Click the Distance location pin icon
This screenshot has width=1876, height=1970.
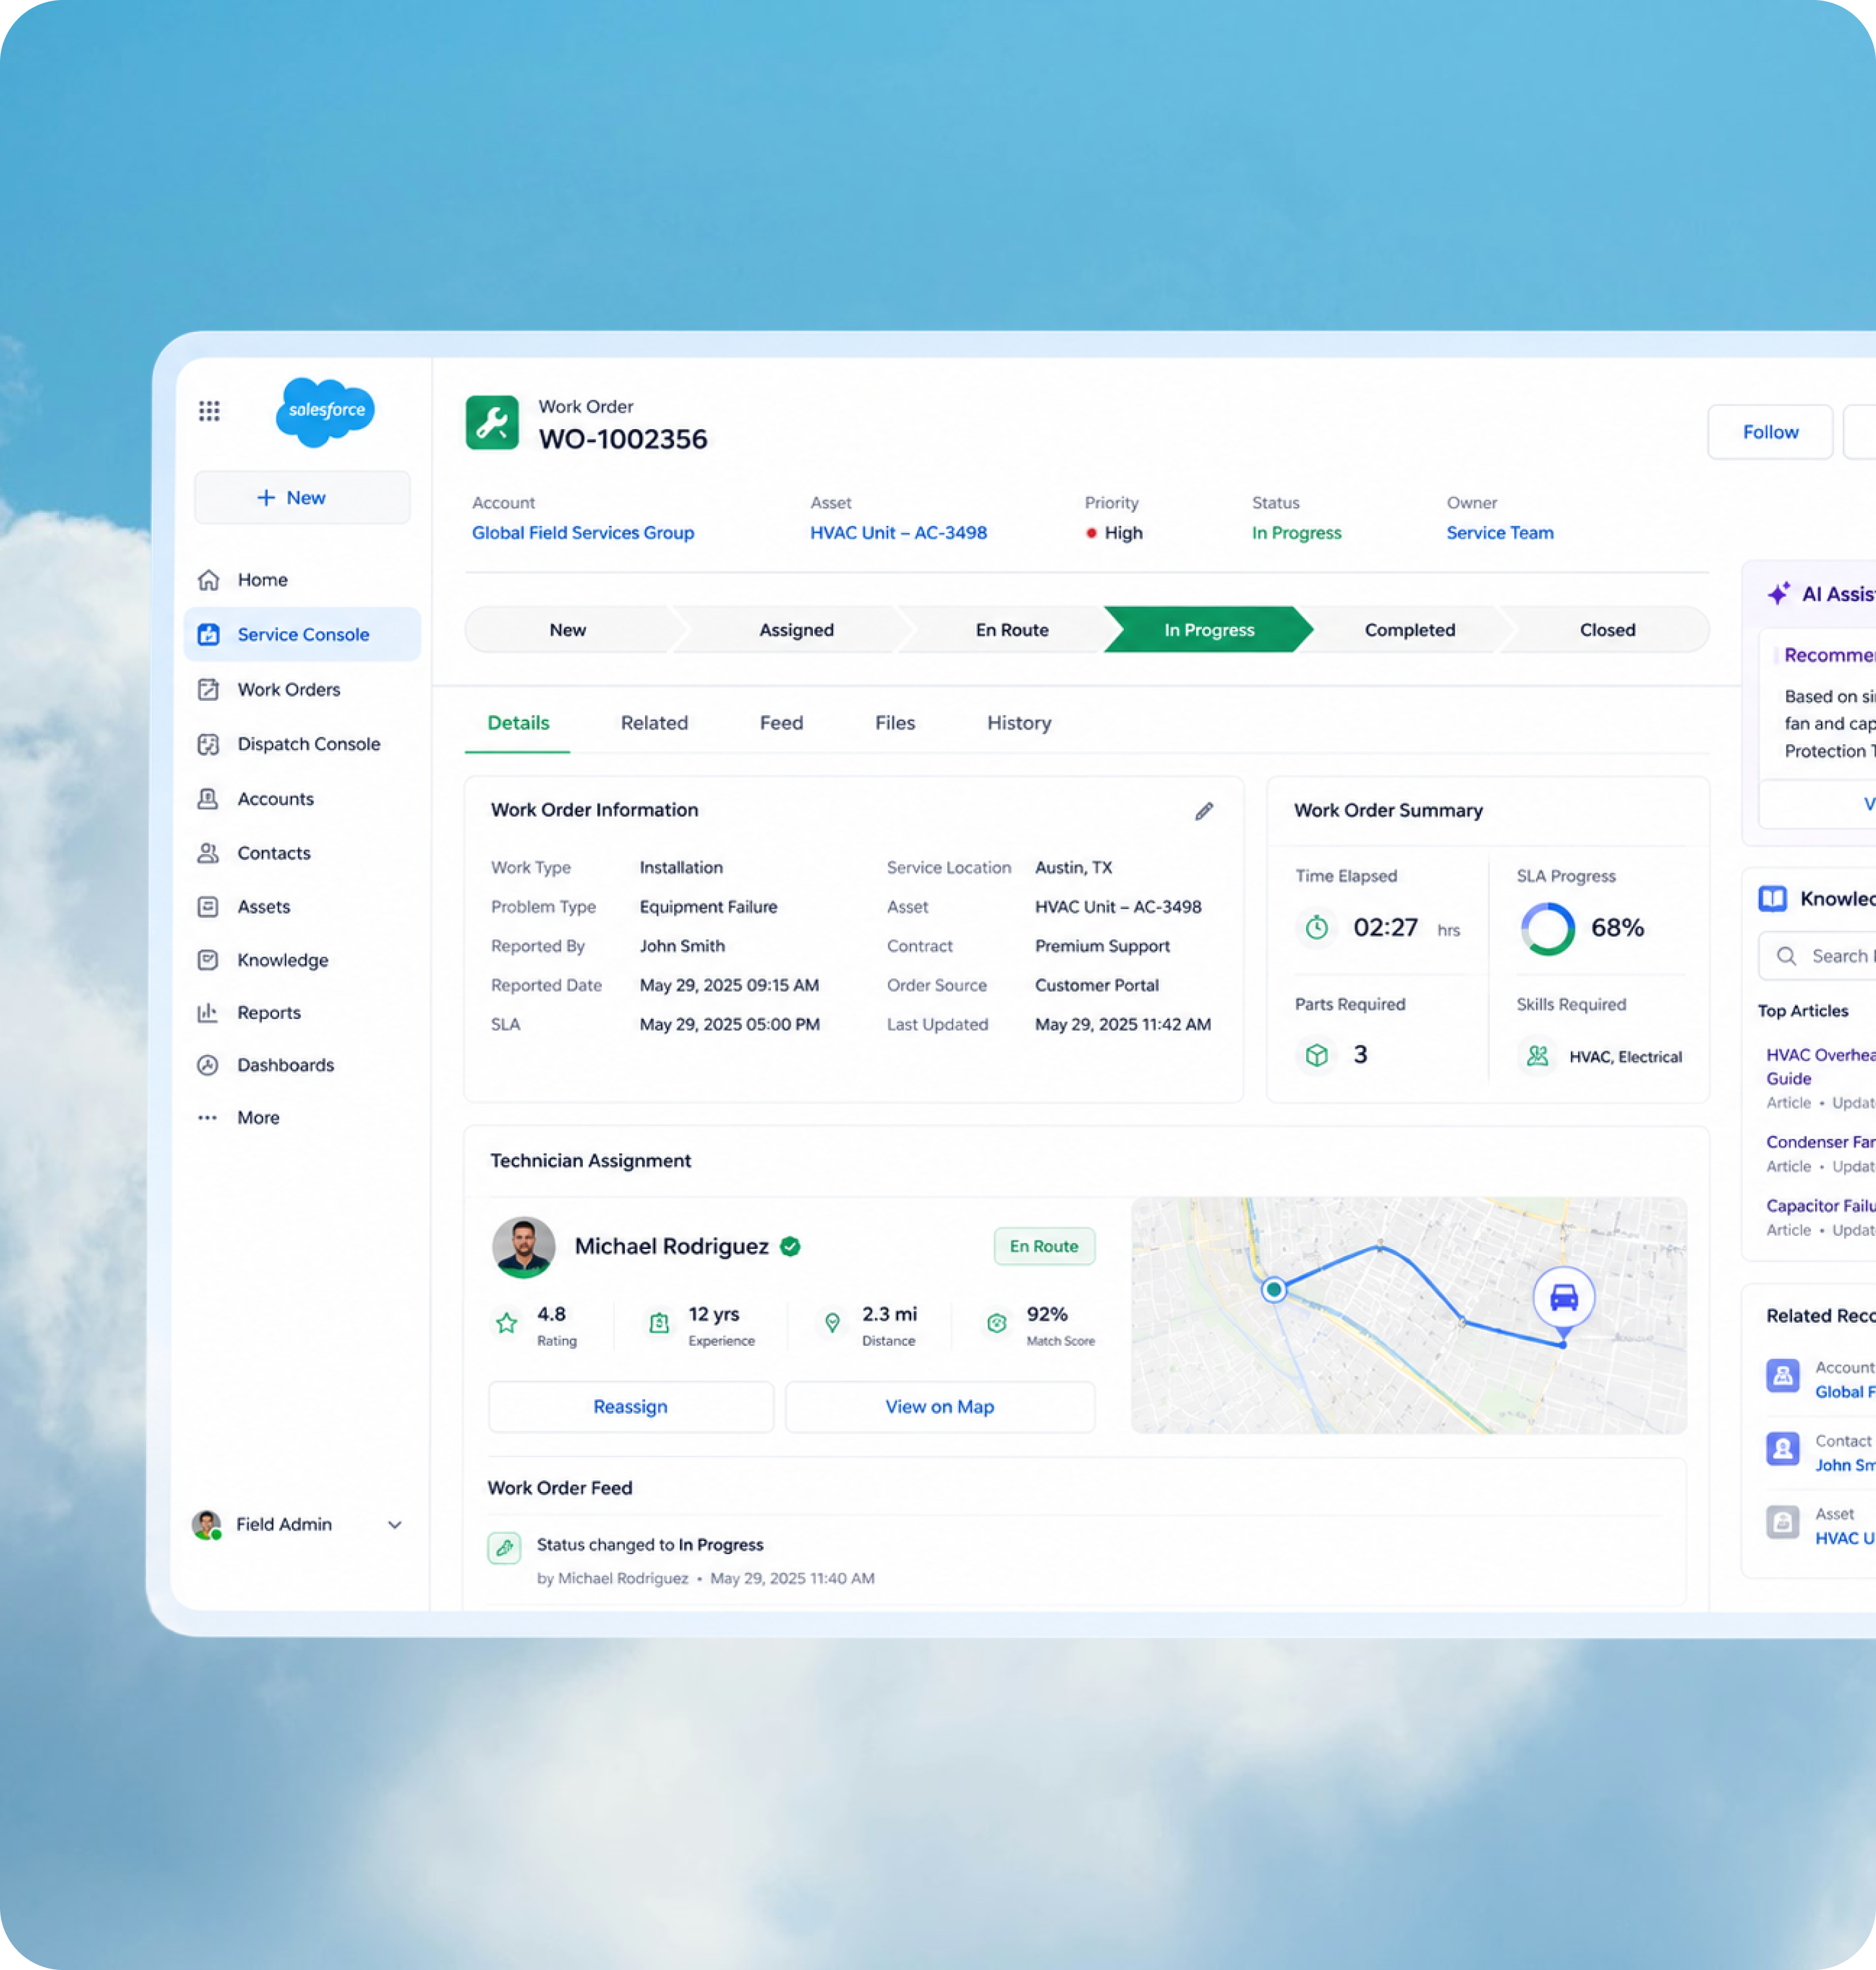point(832,1323)
